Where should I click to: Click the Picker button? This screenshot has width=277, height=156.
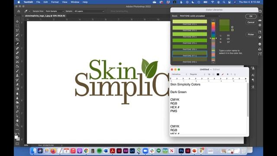[x=251, y=34]
